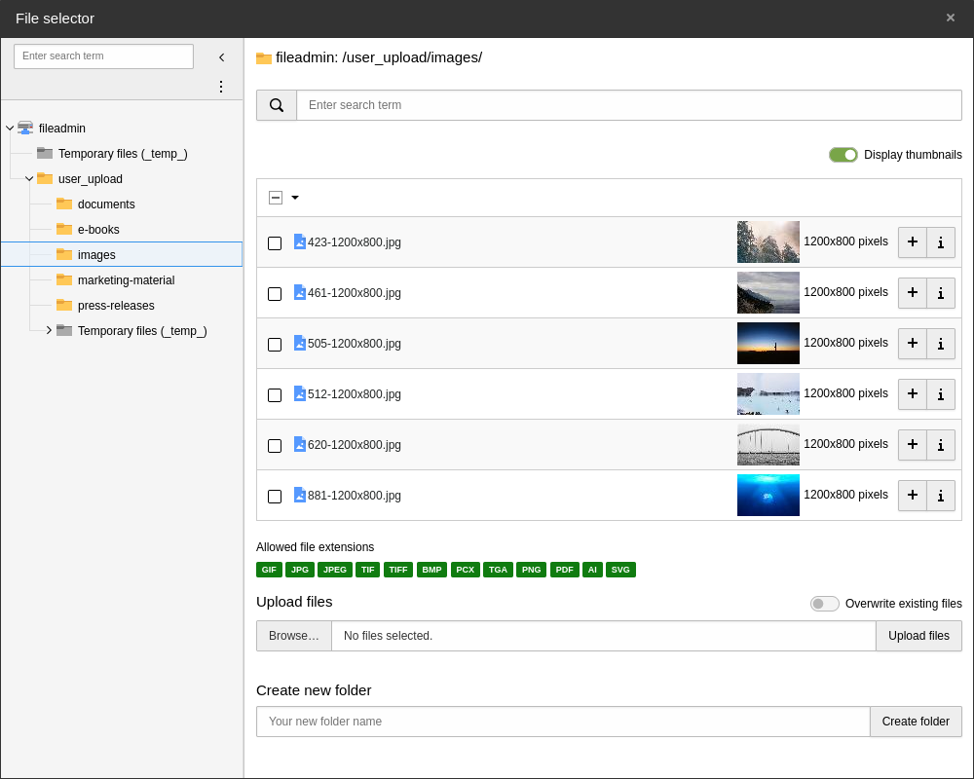
Task: Open the tree panel three-dots menu
Action: point(221,87)
